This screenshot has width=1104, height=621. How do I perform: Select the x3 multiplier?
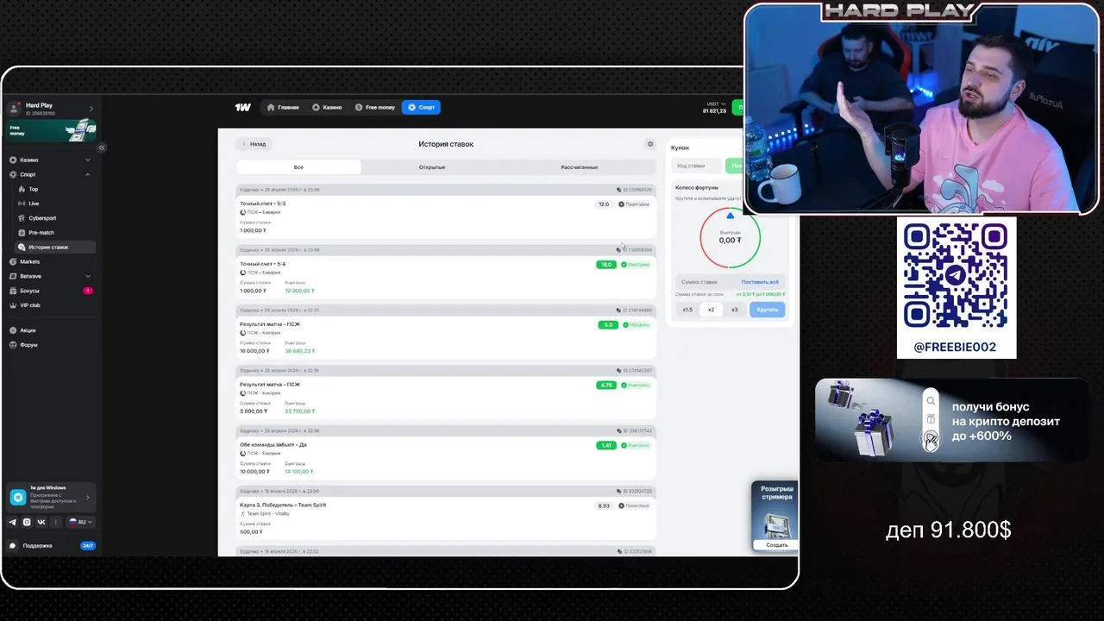[x=735, y=310]
